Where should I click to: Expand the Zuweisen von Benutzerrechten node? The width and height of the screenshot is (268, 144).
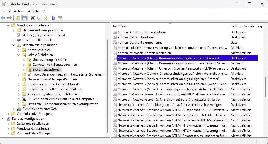tap(24, 65)
